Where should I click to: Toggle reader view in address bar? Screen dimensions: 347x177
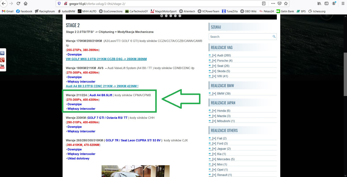click(264, 4)
